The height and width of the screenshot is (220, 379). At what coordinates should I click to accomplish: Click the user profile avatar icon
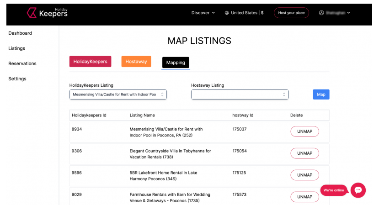[321, 13]
